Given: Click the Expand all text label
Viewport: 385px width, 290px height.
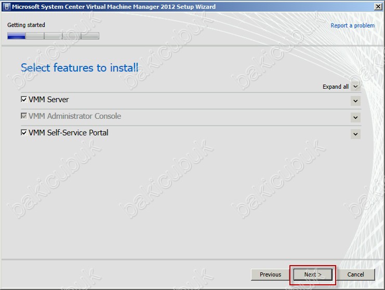Looking at the screenshot, I should pos(336,87).
